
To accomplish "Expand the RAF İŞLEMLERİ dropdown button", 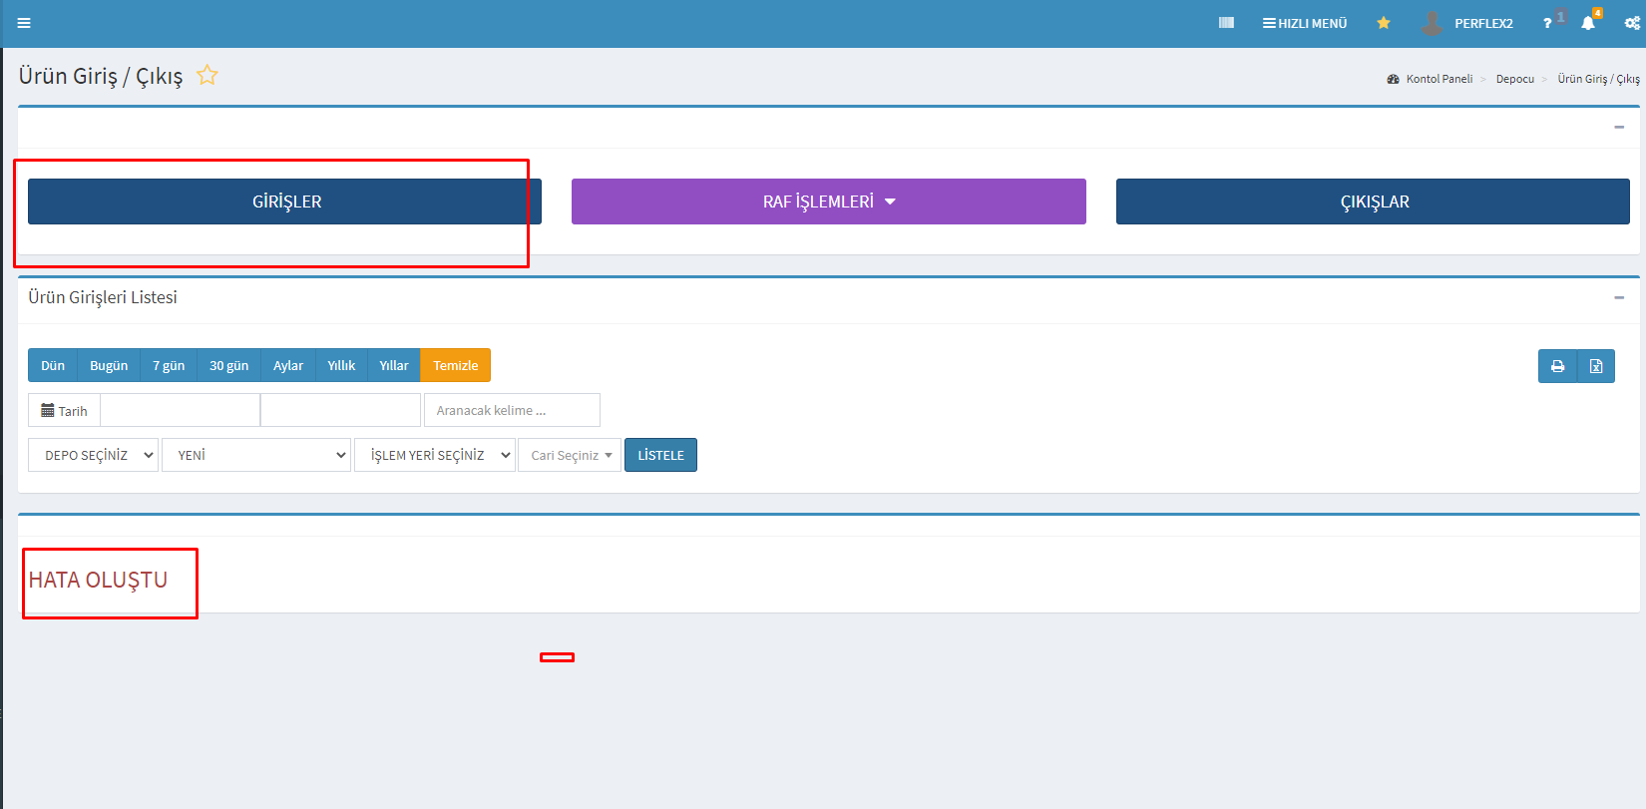I will pos(828,202).
